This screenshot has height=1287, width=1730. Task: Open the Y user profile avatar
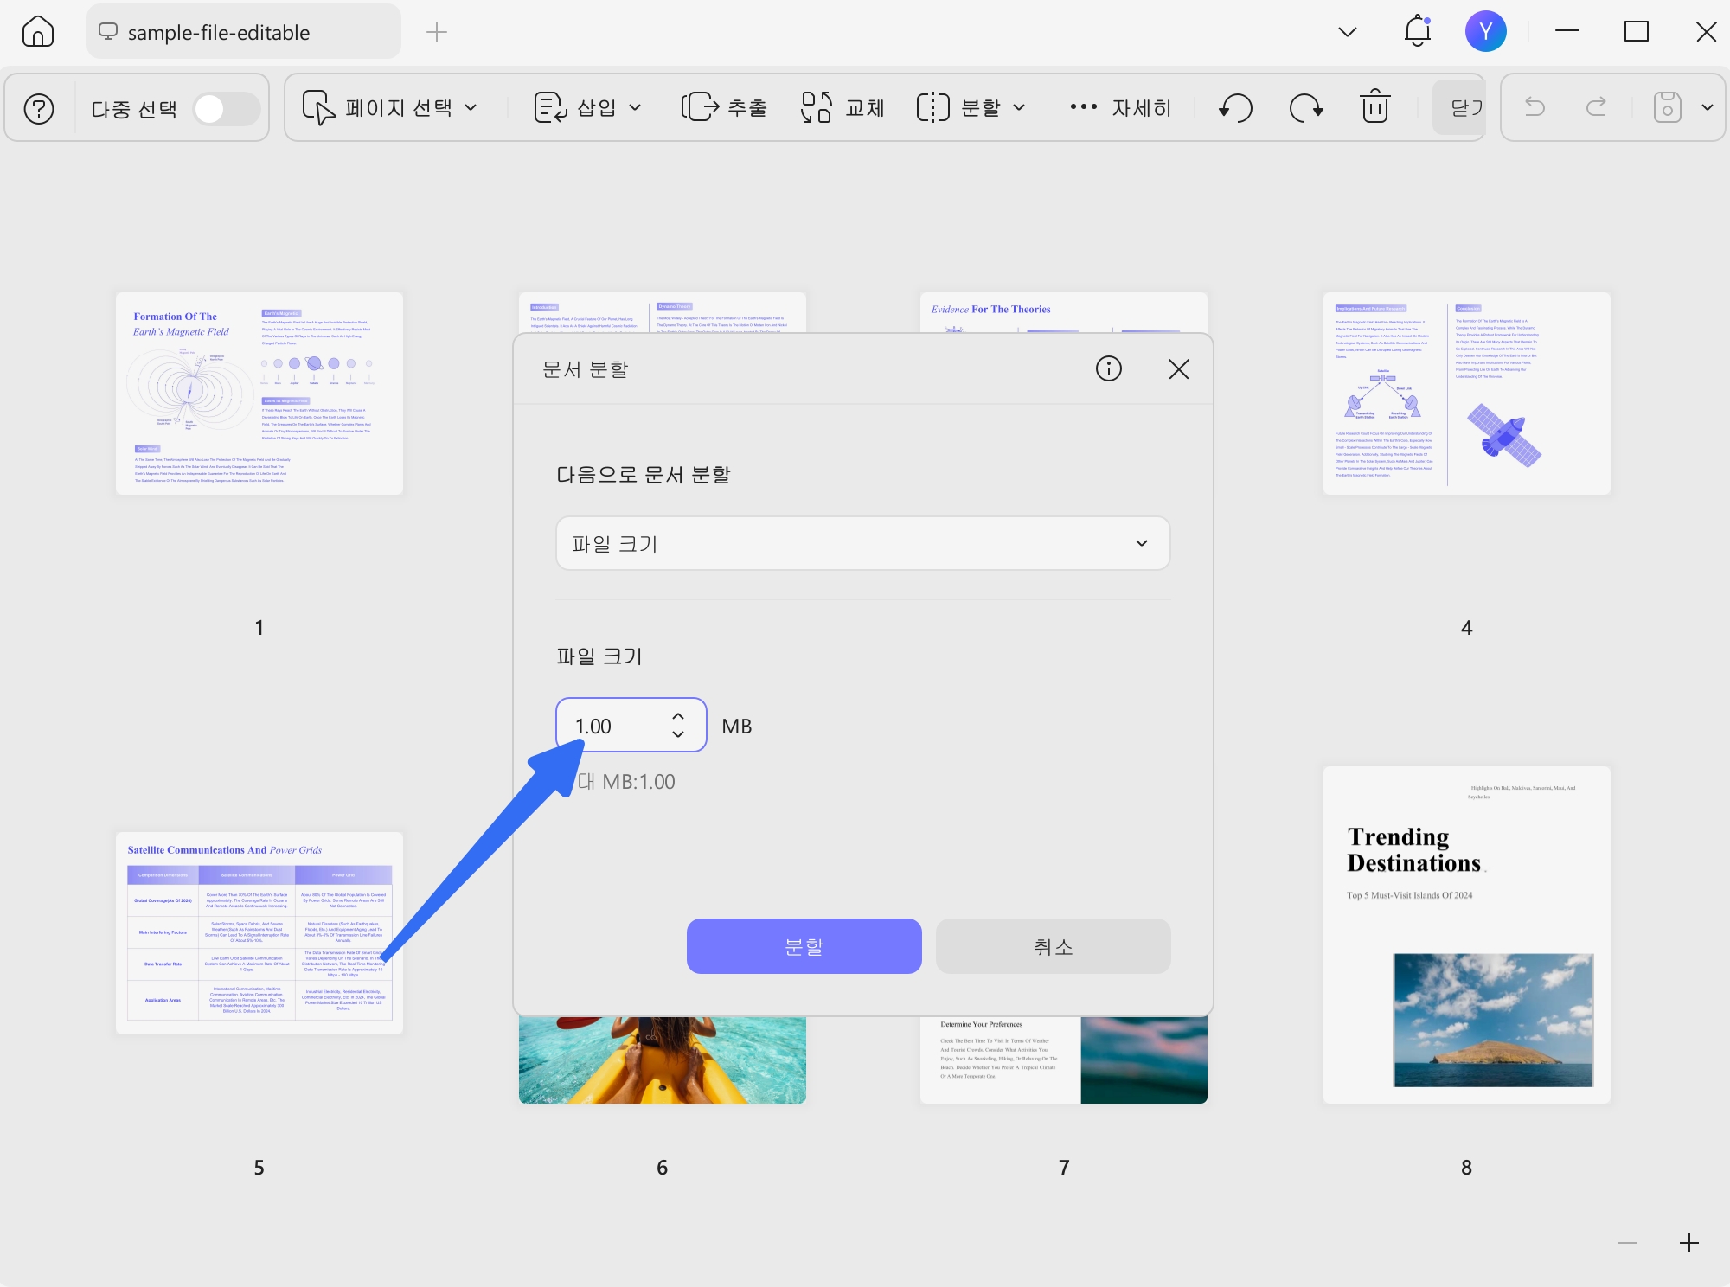click(x=1485, y=31)
